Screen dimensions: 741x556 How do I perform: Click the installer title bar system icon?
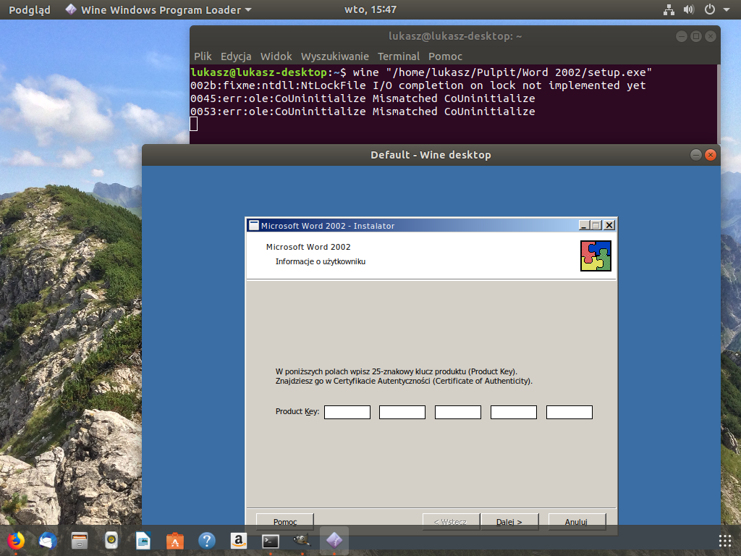[x=254, y=226]
